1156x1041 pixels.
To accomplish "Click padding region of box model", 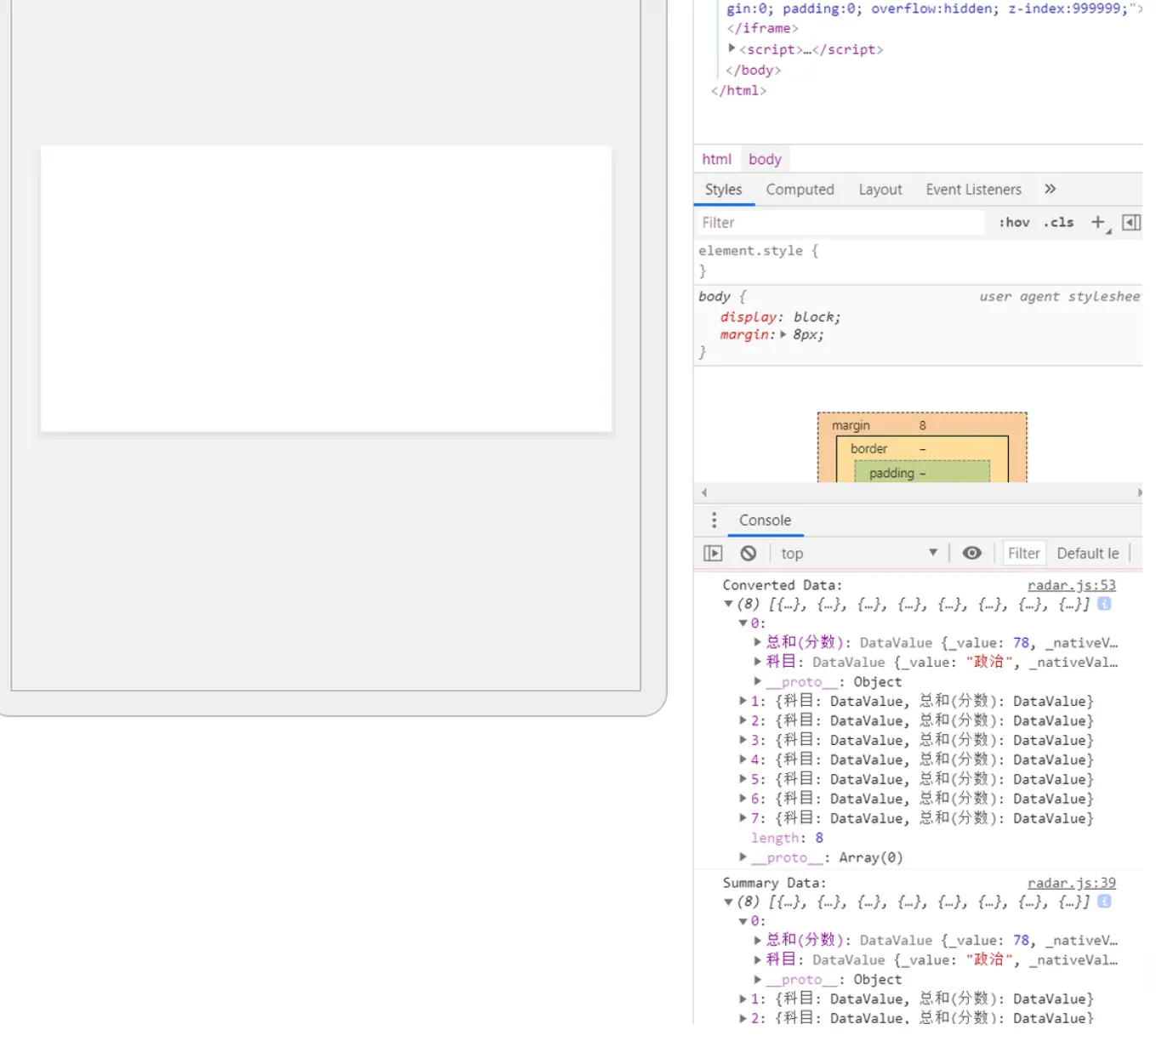I will tap(922, 473).
